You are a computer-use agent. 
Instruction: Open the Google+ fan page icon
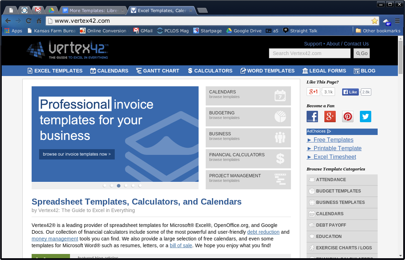point(330,117)
